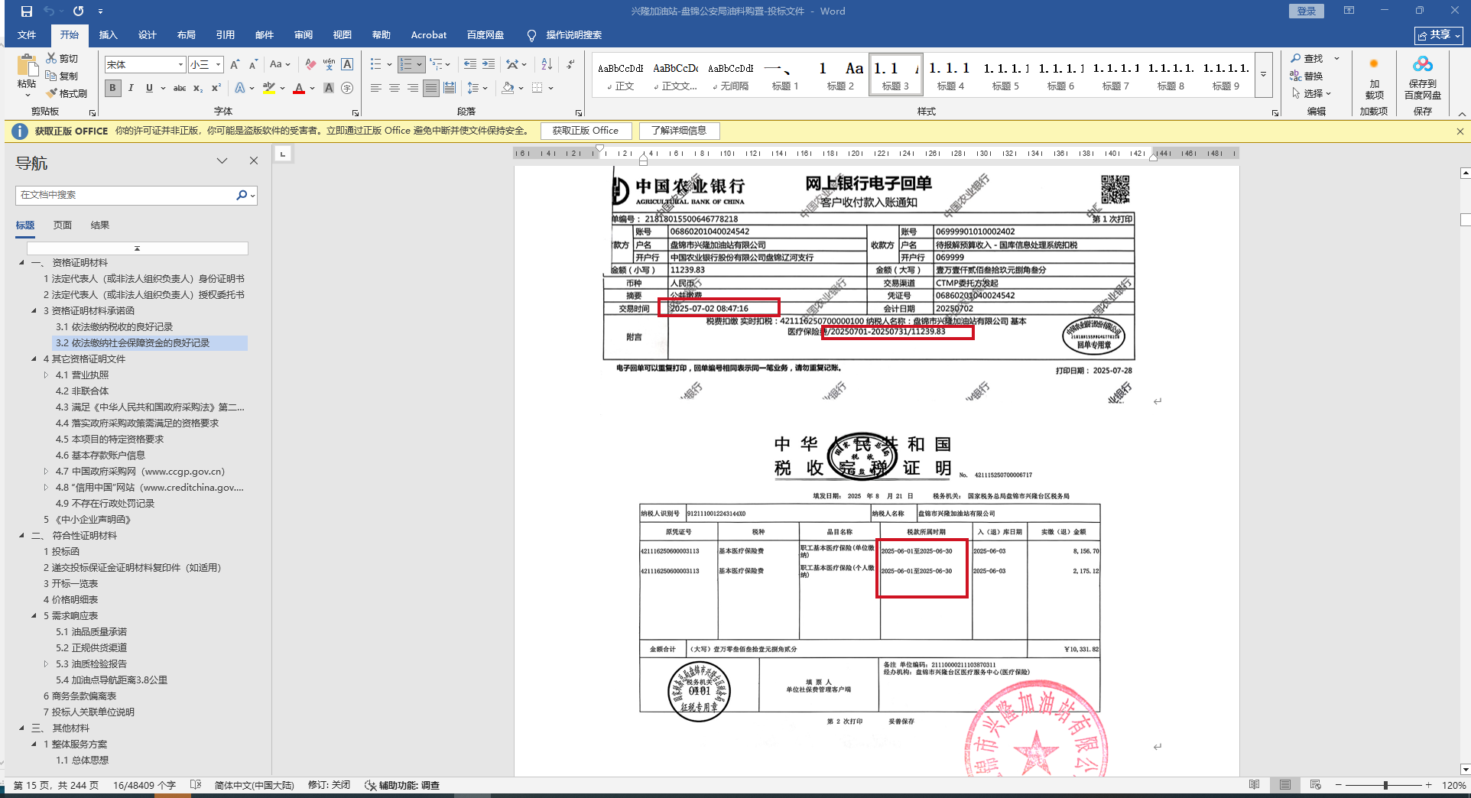This screenshot has width=1471, height=798.
Task: Toggle bold formatting
Action: coord(112,88)
